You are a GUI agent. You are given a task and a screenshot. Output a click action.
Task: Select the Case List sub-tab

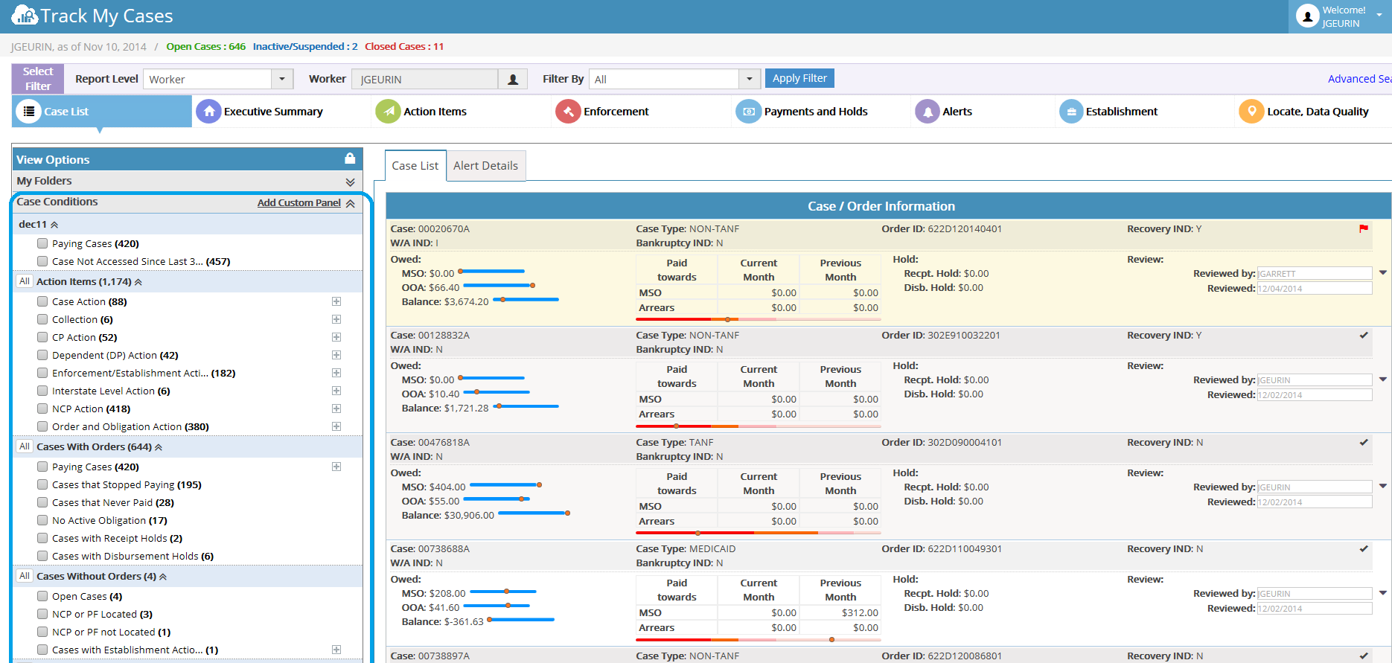(415, 166)
